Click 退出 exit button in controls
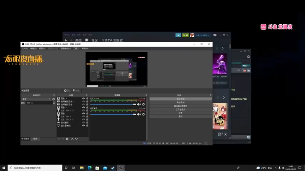 [180, 116]
